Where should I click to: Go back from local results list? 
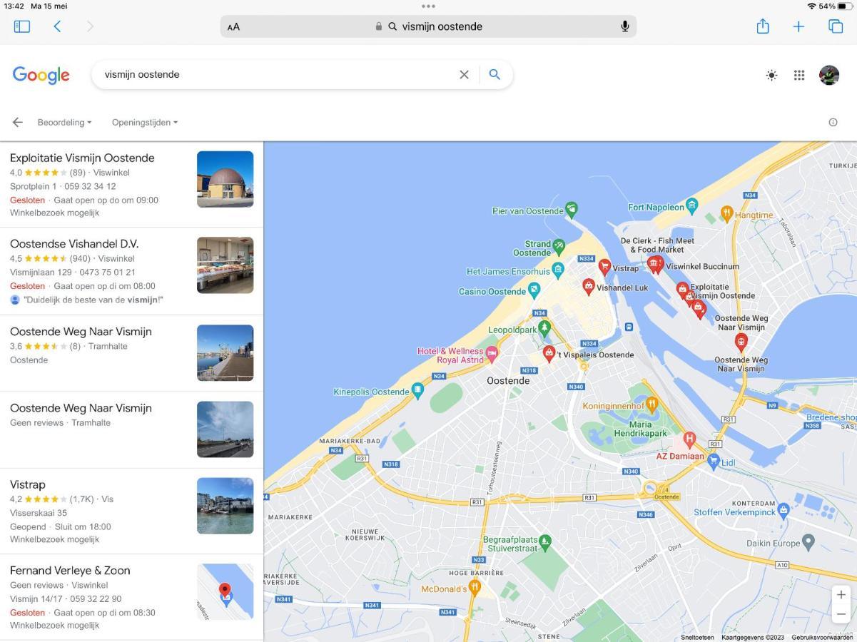point(17,122)
